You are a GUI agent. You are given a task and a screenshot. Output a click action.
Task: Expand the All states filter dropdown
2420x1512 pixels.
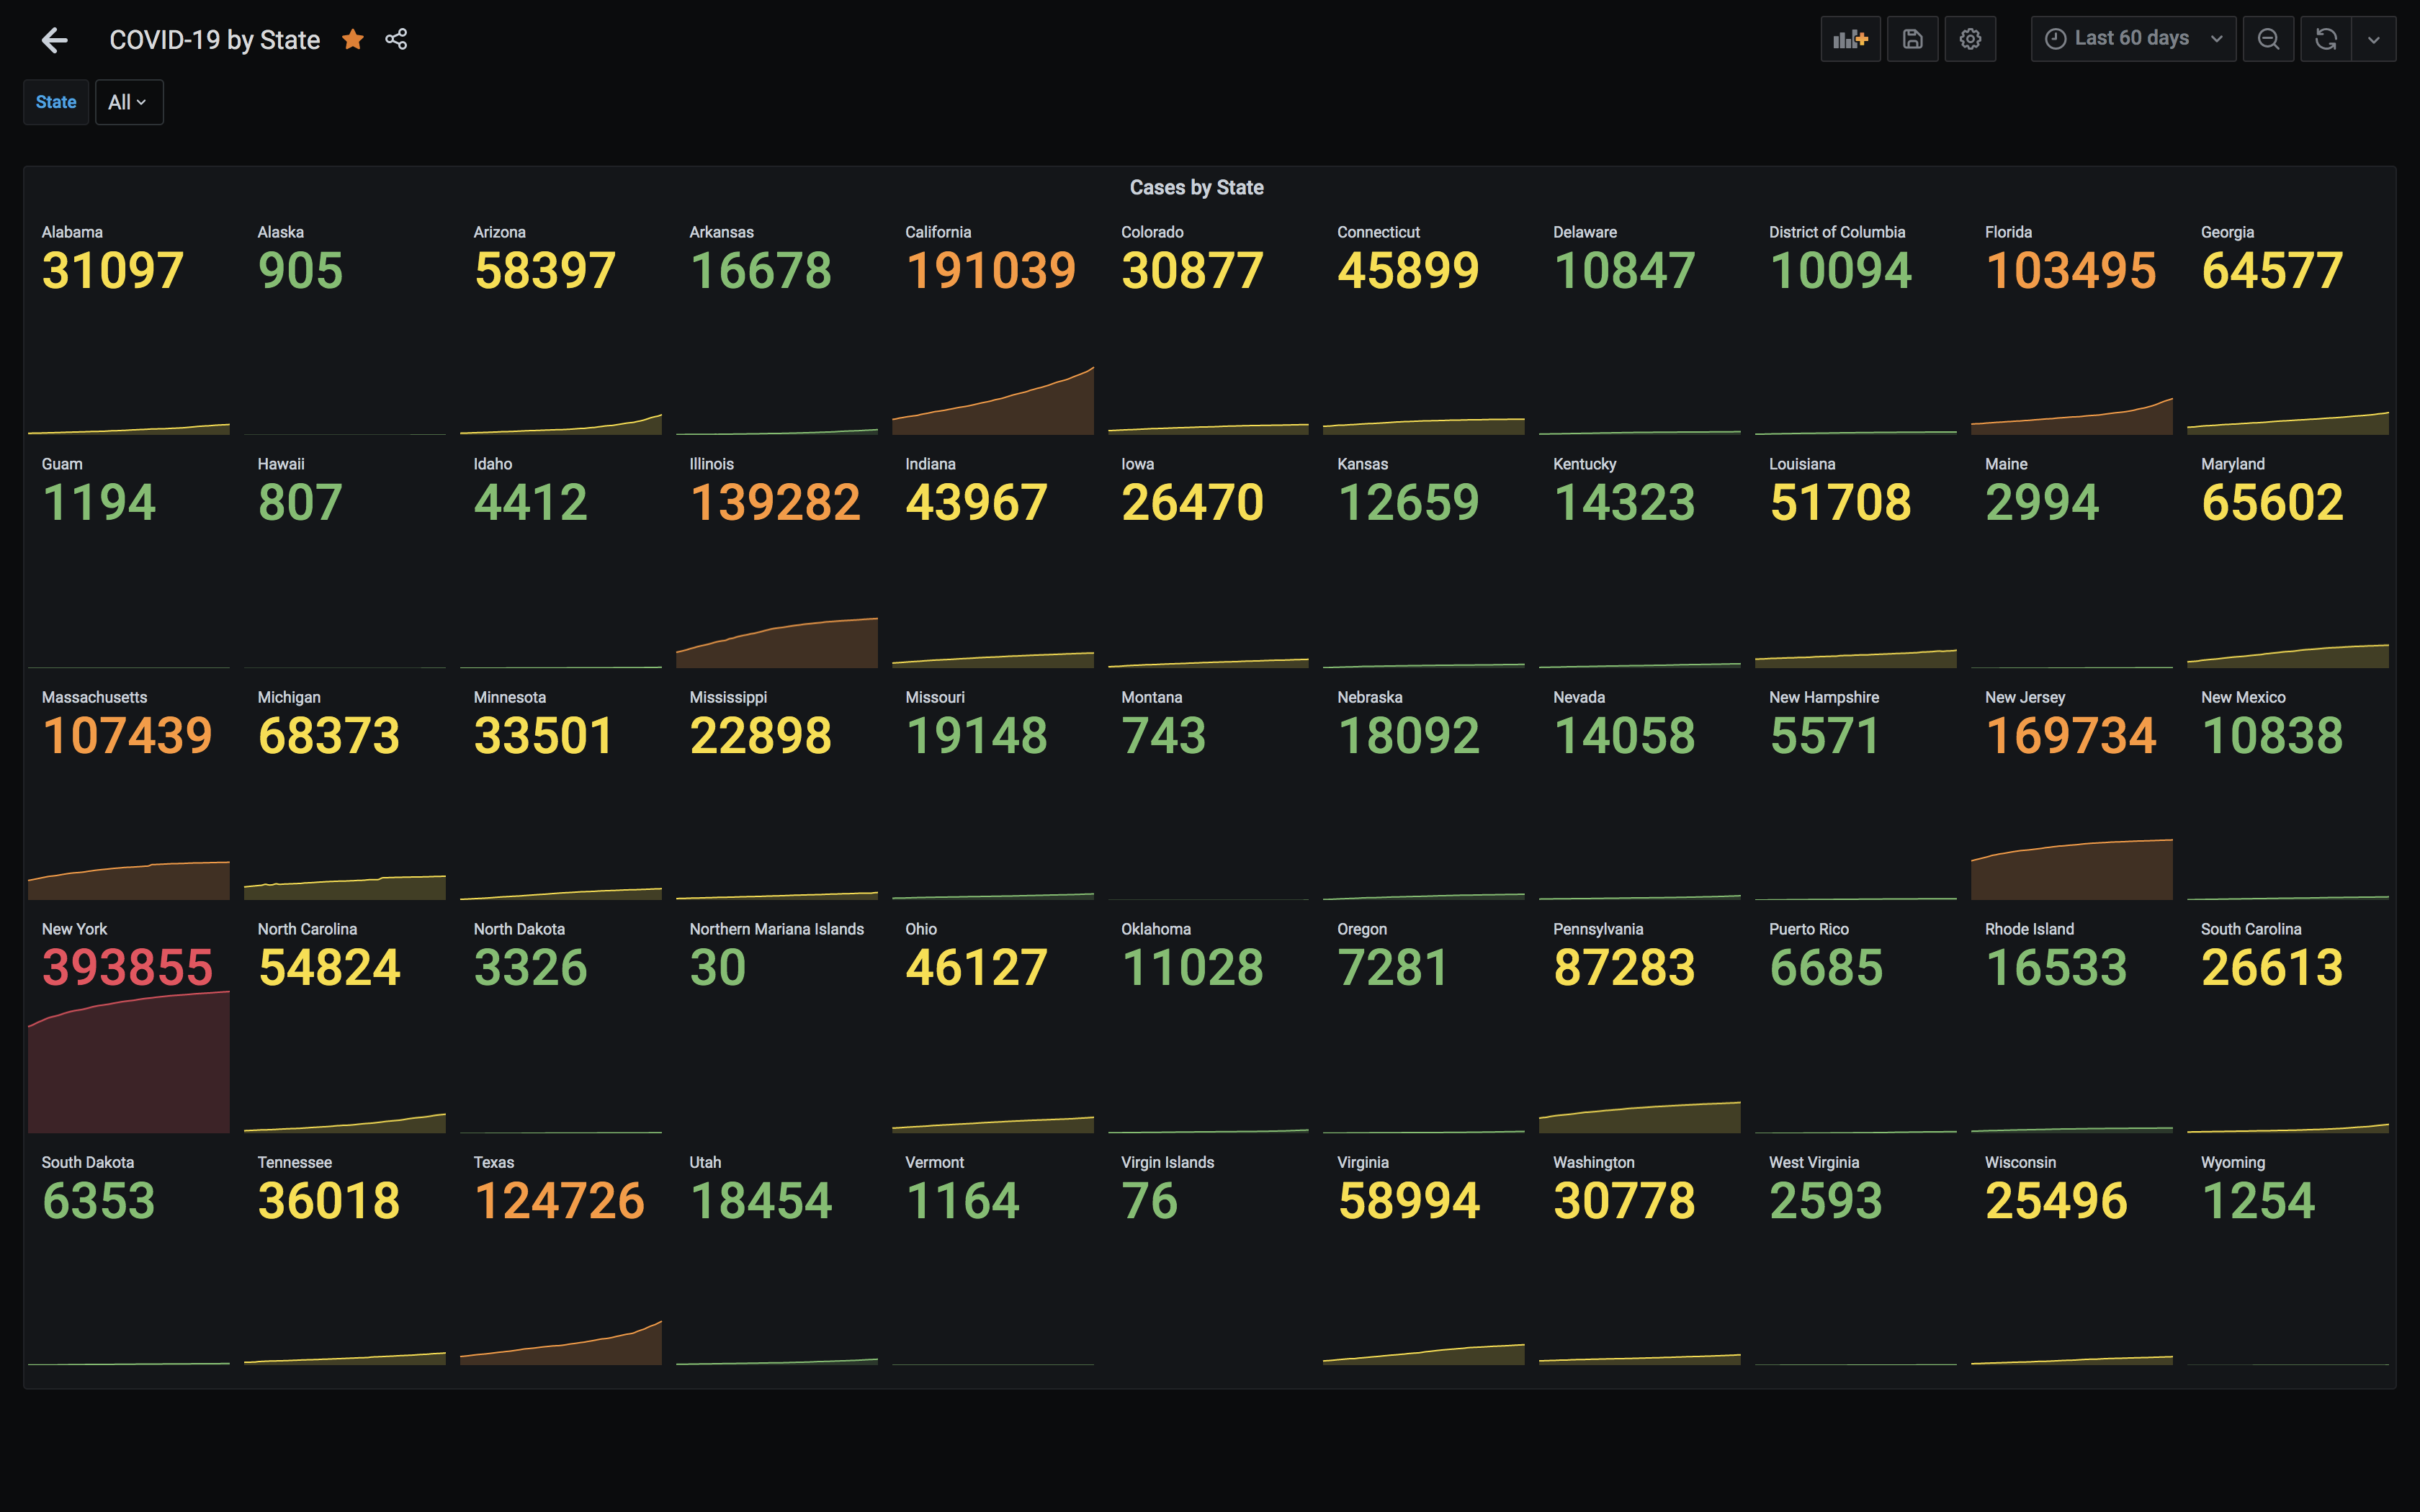[x=124, y=101]
